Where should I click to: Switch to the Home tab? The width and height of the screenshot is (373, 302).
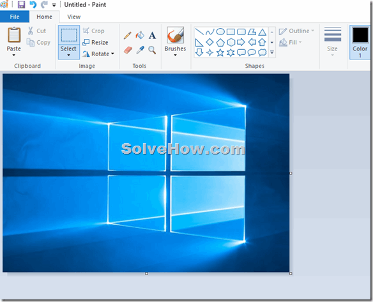tap(44, 17)
